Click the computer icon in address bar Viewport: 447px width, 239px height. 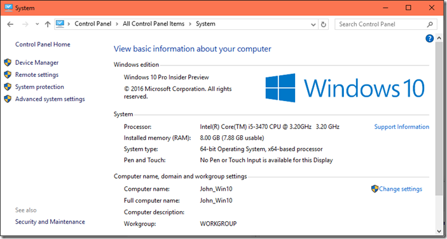tap(60, 24)
